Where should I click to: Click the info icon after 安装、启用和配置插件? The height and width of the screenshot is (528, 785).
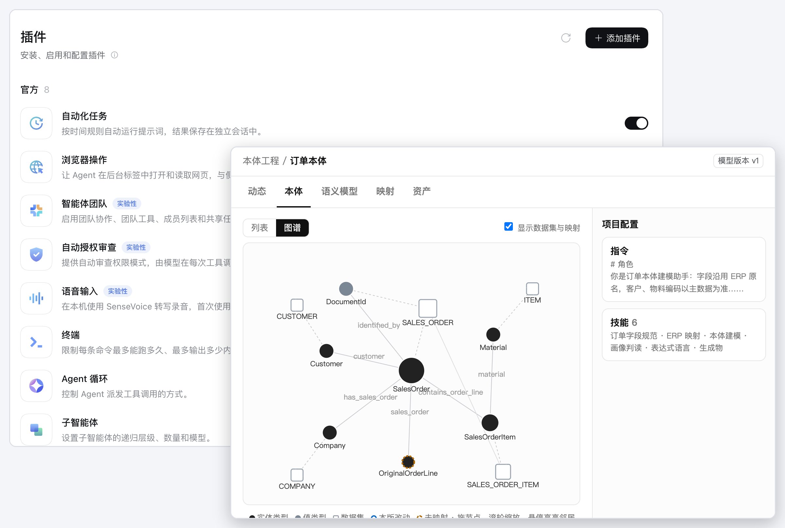pos(114,55)
